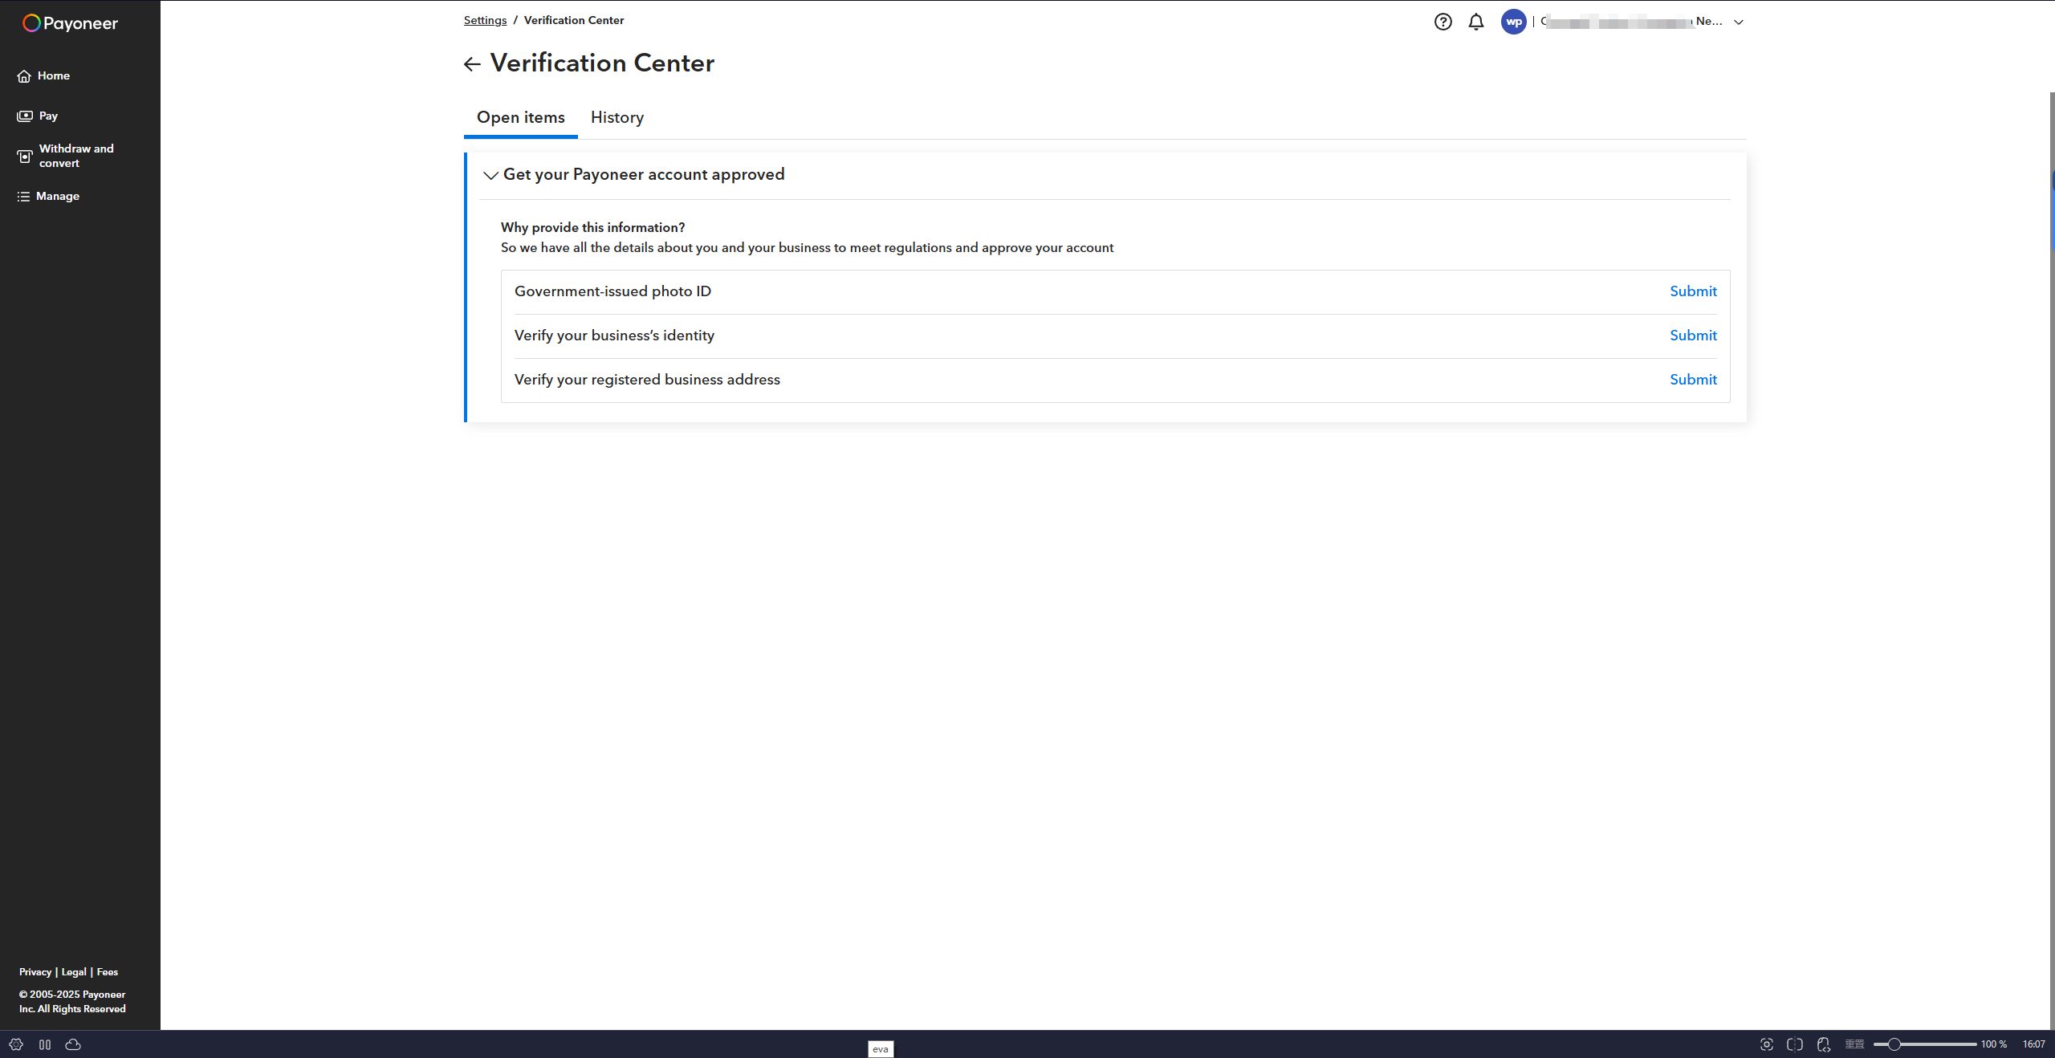
Task: Click the cloud icon in bottom bar
Action: point(73,1044)
